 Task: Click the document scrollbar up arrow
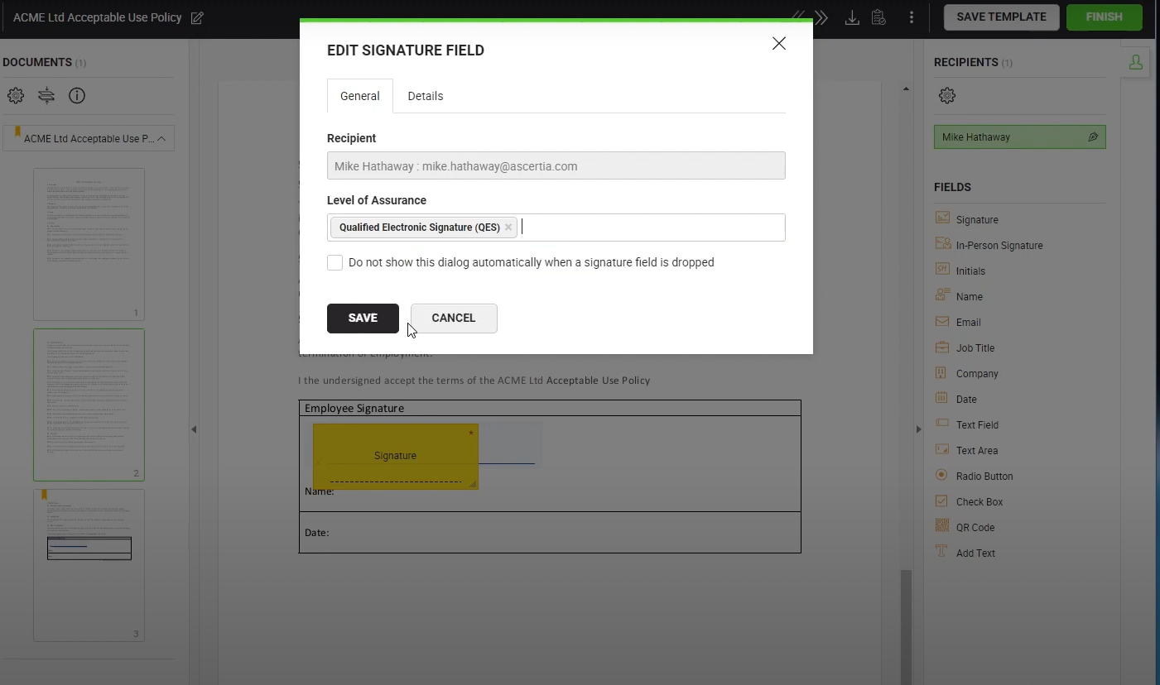click(906, 89)
